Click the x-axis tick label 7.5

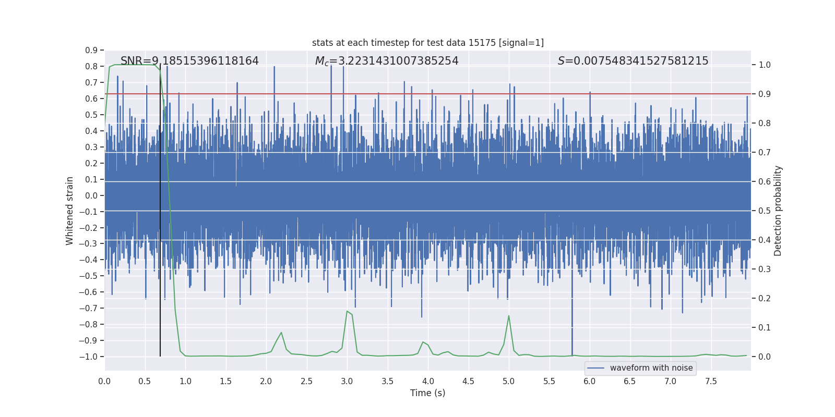(711, 382)
